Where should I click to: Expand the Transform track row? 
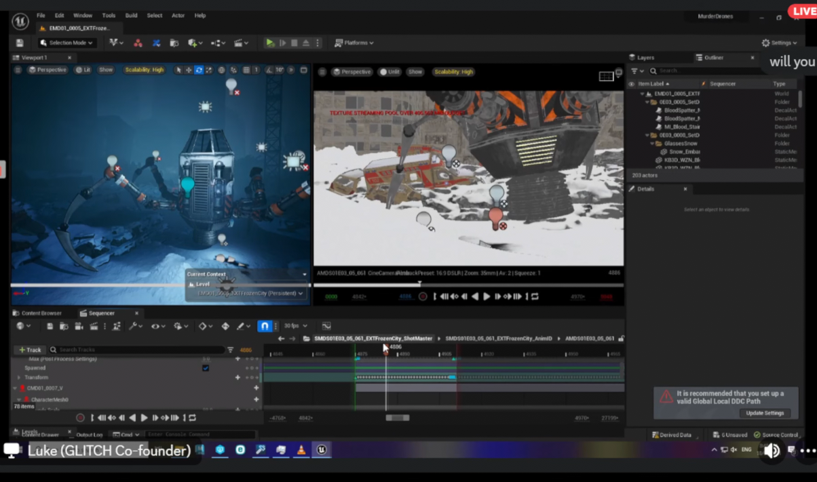pyautogui.click(x=19, y=378)
